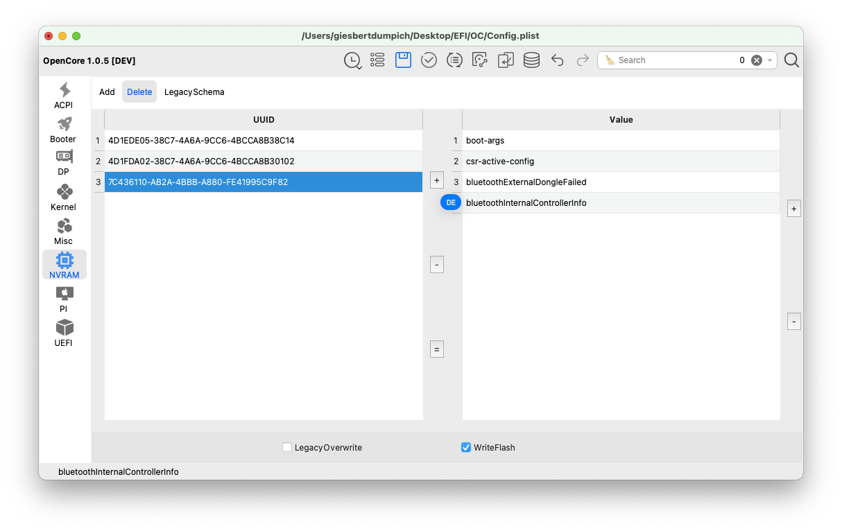Open the UEFI section

click(x=64, y=333)
